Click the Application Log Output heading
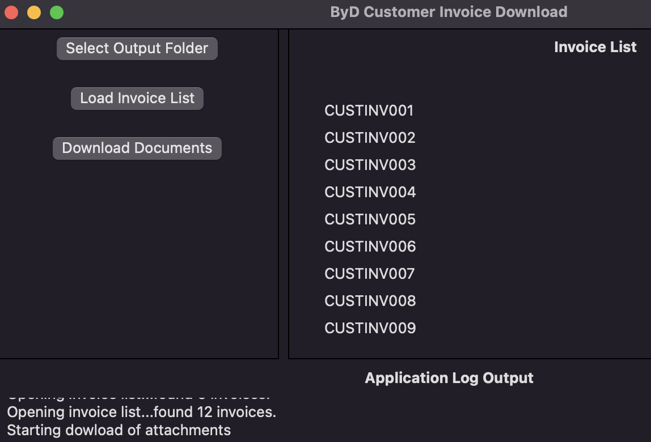651x442 pixels. [449, 378]
